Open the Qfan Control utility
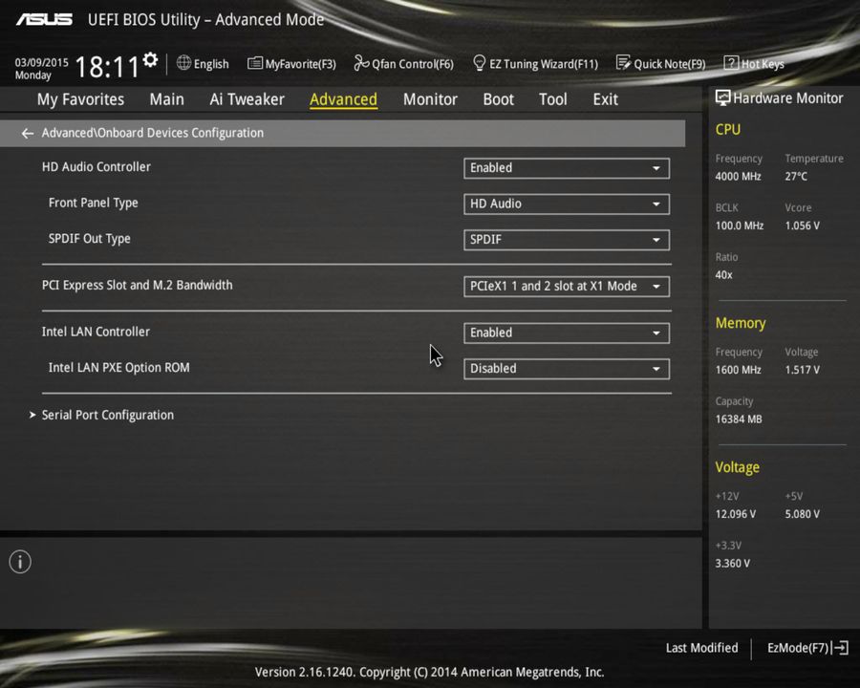Image resolution: width=860 pixels, height=688 pixels. (x=403, y=63)
